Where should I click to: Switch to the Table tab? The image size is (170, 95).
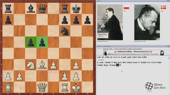[x=111, y=49]
